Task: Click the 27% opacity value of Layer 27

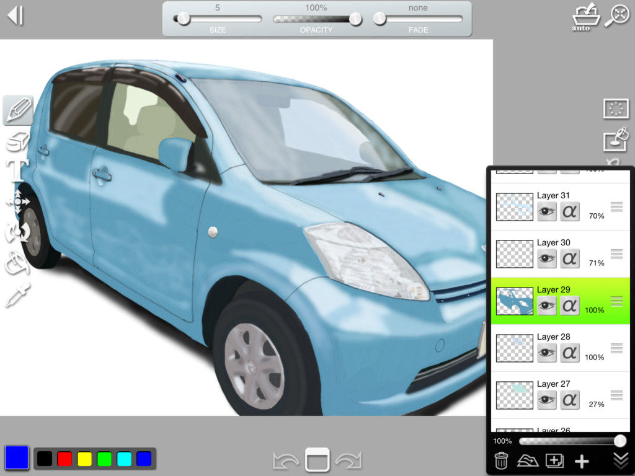Action: click(x=597, y=404)
